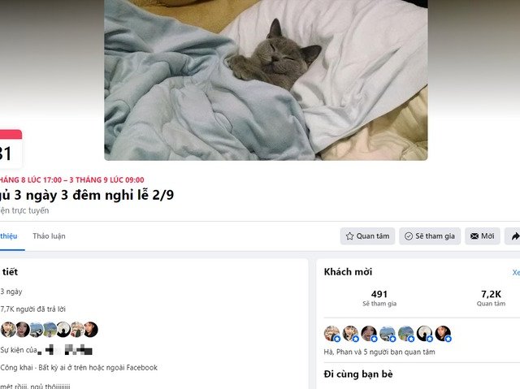Click the fourth guest avatar in Khách mời

click(x=388, y=333)
